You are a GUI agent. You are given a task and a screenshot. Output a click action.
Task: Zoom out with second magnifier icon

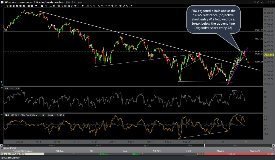[x=102, y=6]
